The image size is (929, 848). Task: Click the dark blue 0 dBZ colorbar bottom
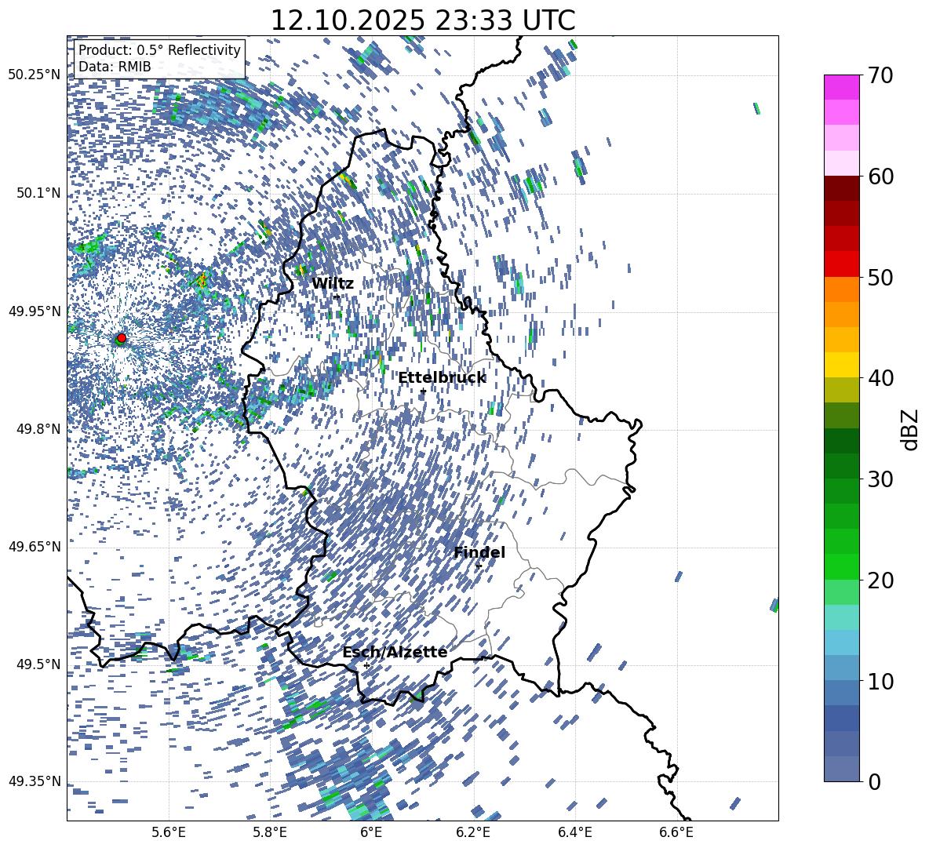coord(841,769)
